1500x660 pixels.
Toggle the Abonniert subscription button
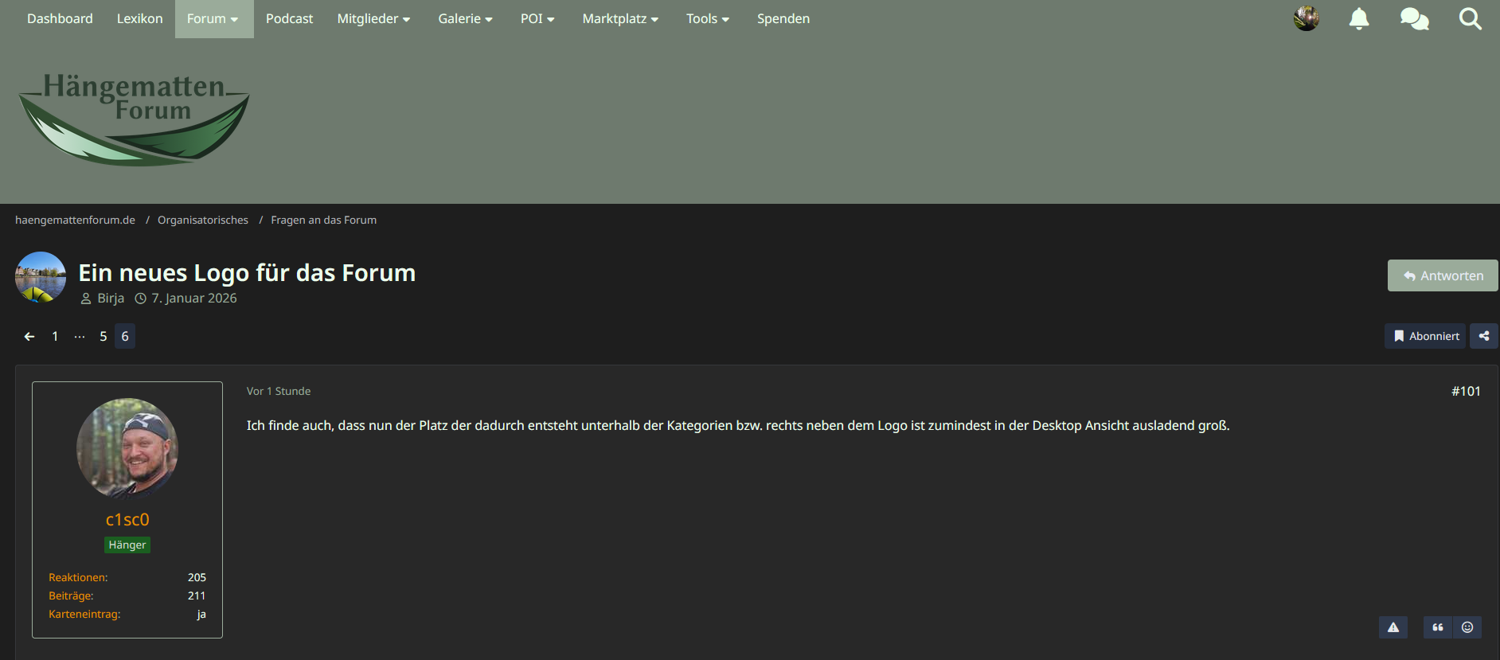click(x=1425, y=336)
